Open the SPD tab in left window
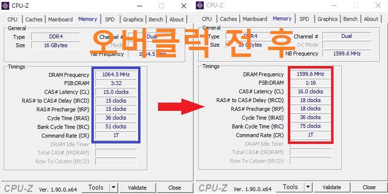 click(110, 19)
